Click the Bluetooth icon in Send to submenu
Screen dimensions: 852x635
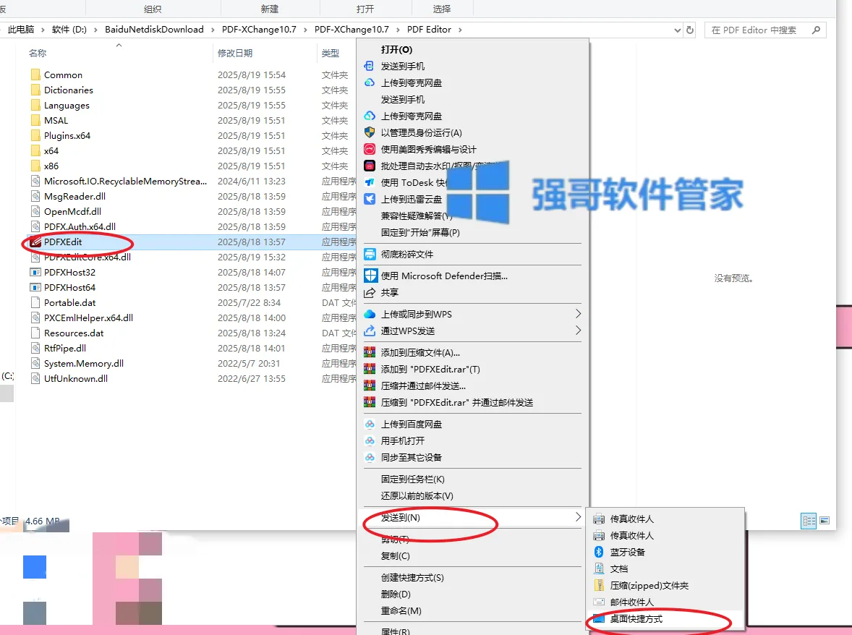[x=599, y=552]
